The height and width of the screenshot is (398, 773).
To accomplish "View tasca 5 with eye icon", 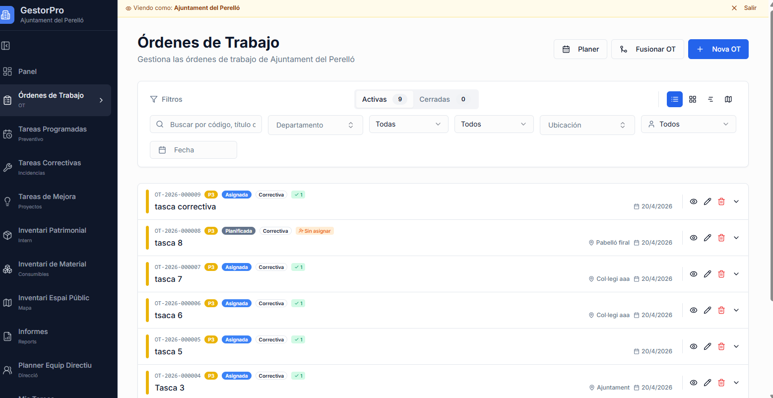I will tap(694, 346).
